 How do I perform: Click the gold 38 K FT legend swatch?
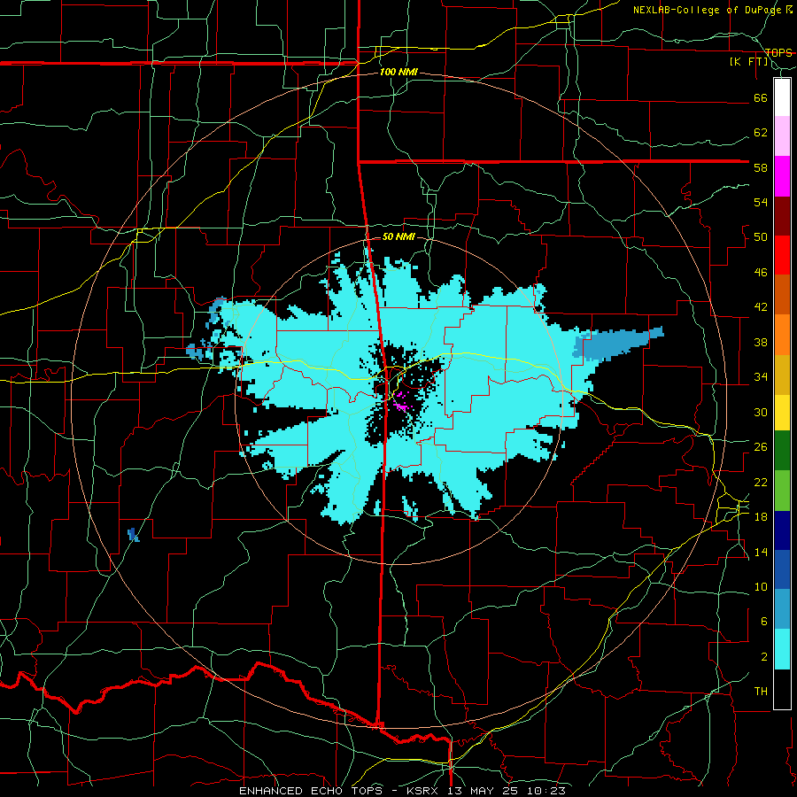(x=782, y=374)
